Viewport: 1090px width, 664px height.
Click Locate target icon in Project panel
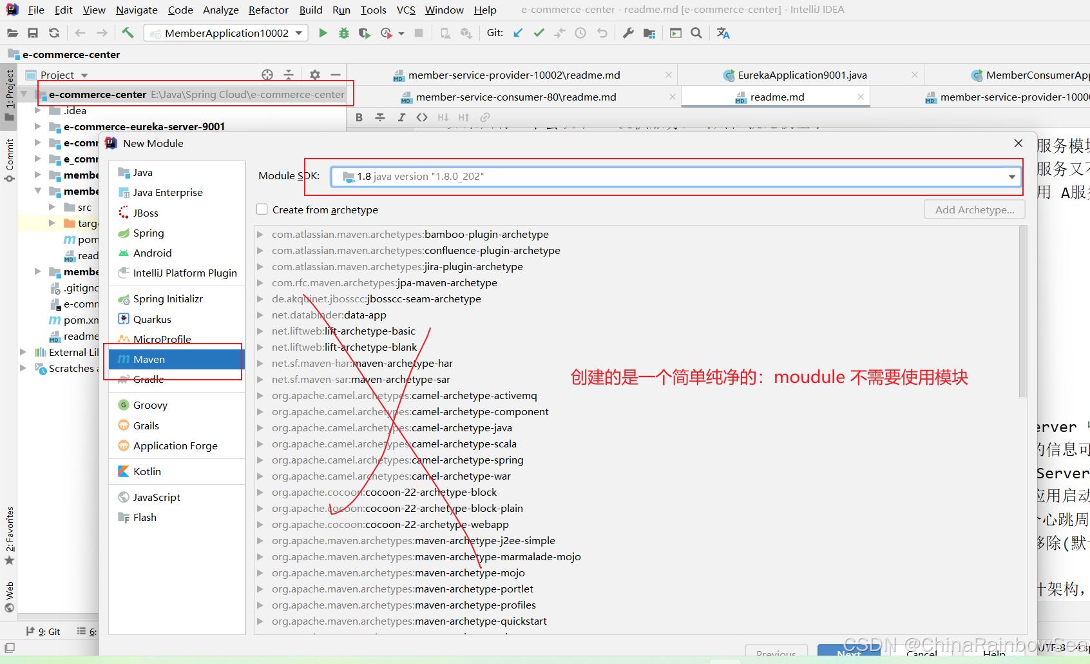pyautogui.click(x=267, y=75)
